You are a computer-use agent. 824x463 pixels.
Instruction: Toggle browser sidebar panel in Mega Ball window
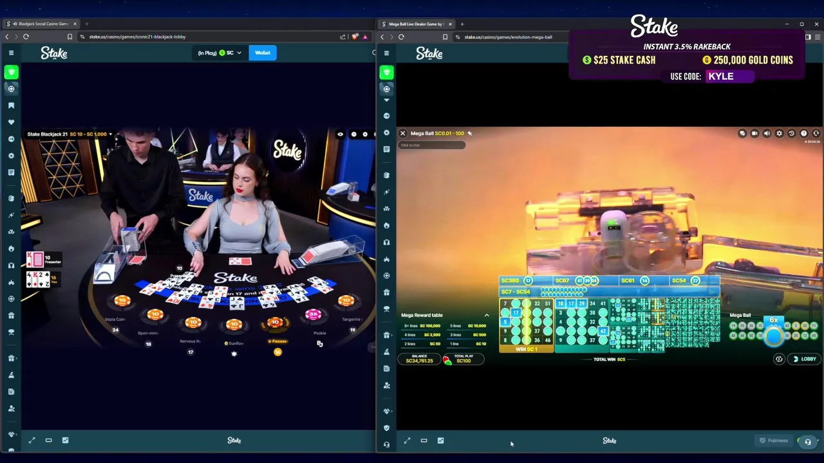[808, 37]
